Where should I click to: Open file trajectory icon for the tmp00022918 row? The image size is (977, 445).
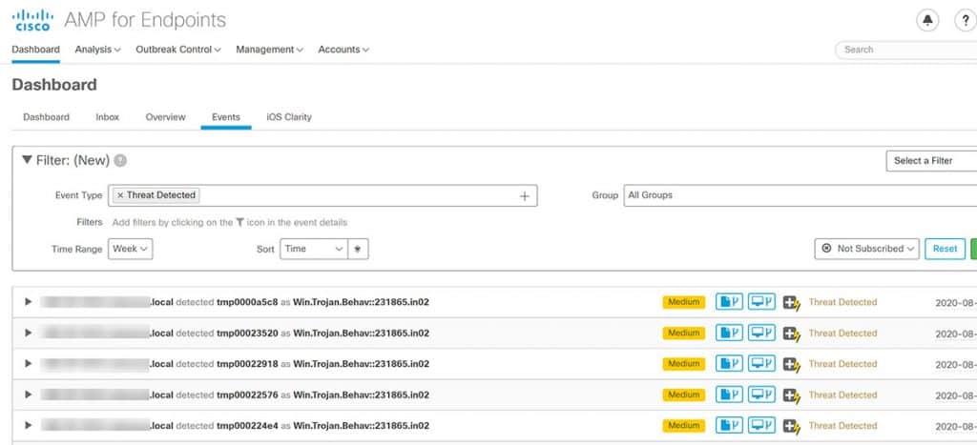coord(729,363)
